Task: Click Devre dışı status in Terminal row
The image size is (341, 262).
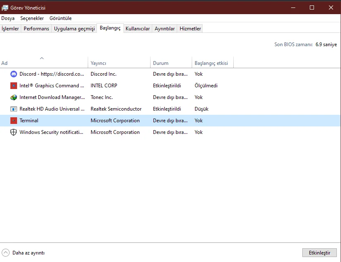Action: (170, 121)
